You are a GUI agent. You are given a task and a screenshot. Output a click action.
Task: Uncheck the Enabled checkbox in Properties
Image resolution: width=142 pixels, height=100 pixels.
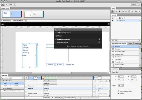click(119, 94)
